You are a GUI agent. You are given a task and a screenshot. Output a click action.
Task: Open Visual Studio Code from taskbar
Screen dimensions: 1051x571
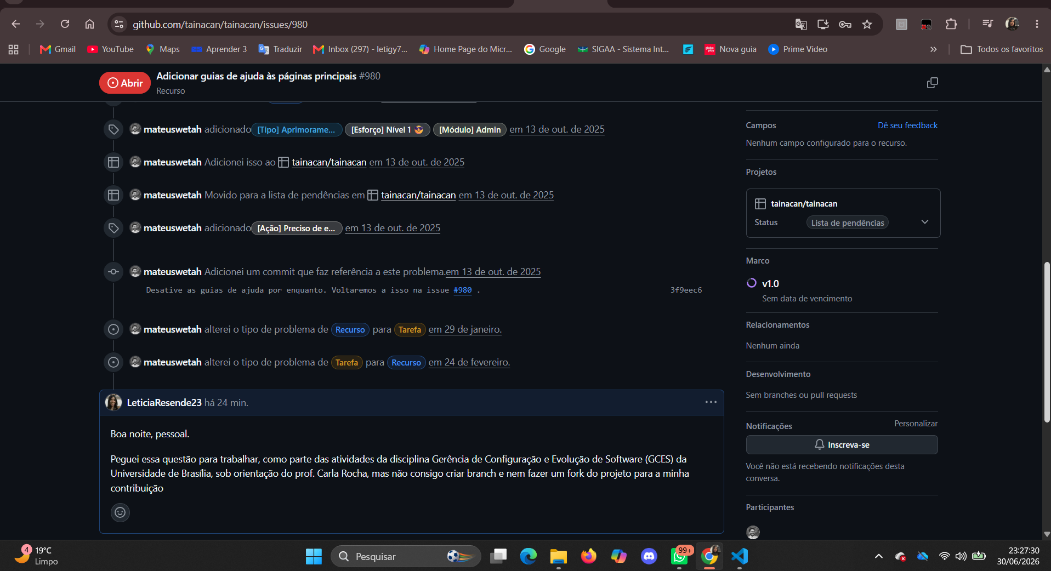(x=739, y=556)
